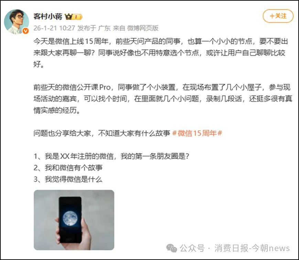The image size is (299, 260).
Task: Click the paragraph mentioning 微信公开课Pro
Action: tap(163, 99)
